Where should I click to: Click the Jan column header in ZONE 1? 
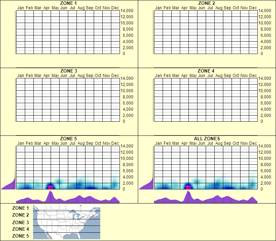(x=20, y=8)
